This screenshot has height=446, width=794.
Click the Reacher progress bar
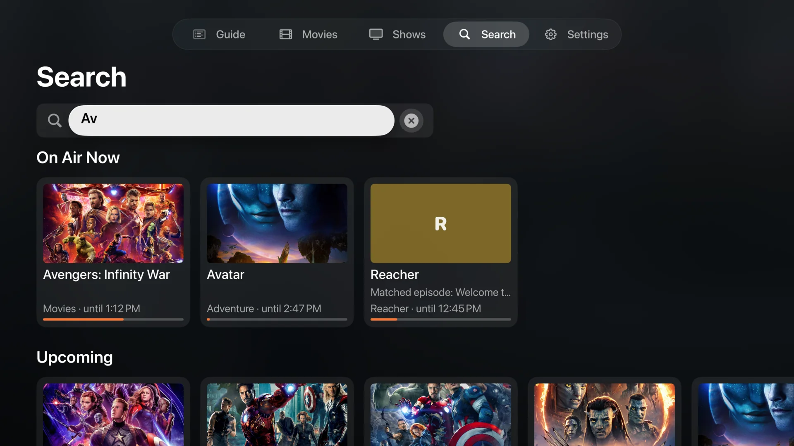[x=441, y=319]
